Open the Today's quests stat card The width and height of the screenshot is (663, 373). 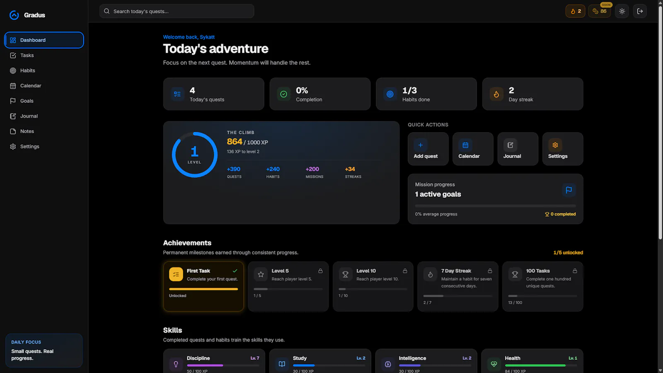tap(213, 94)
